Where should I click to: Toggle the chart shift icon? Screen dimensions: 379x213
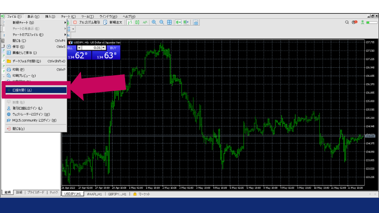[x=187, y=22]
